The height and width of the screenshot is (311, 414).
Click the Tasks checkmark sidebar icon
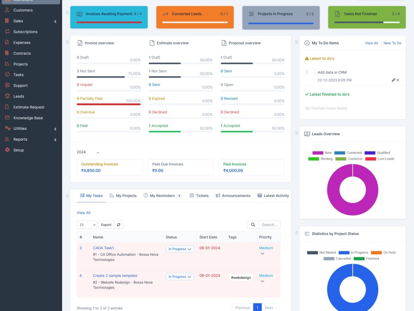(7, 75)
